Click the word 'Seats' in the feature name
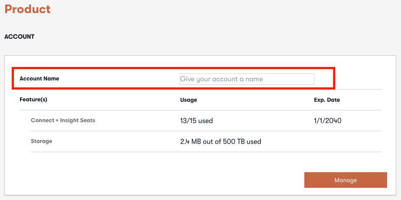The width and height of the screenshot is (401, 200). [87, 120]
